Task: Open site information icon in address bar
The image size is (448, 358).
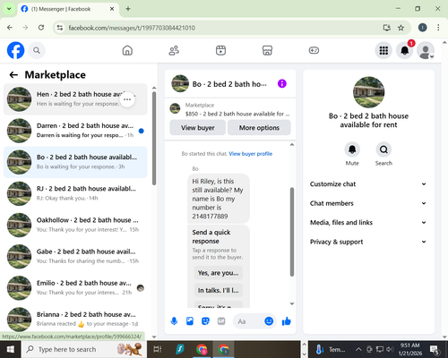Action: pos(60,28)
